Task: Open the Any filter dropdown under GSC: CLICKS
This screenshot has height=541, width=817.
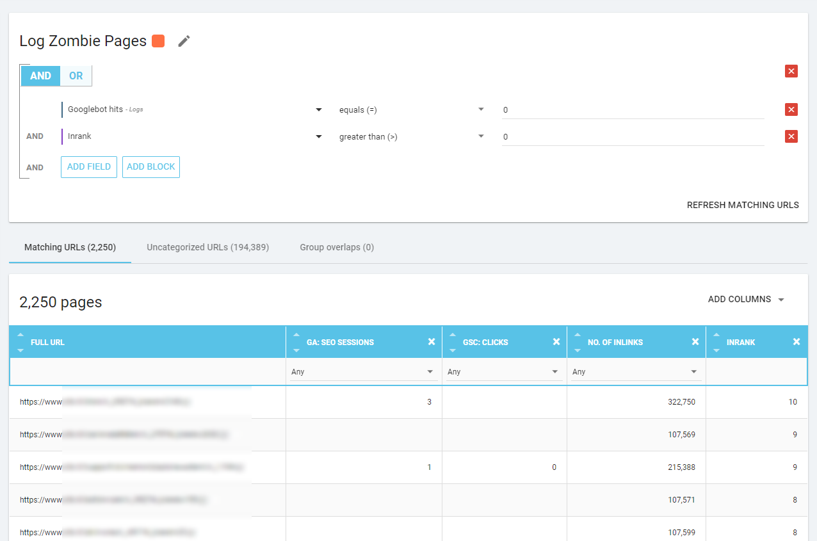Action: pyautogui.click(x=503, y=371)
